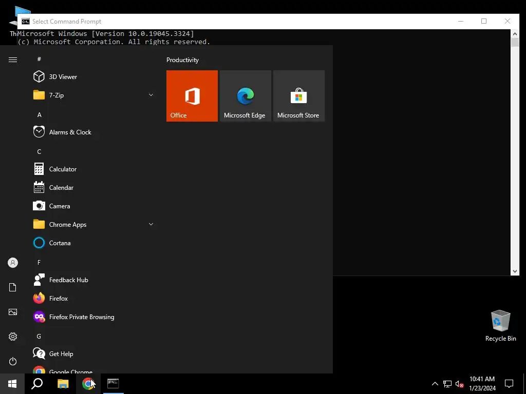Expand the Start menu hamburger navigation
This screenshot has height=394, width=526.
tap(13, 60)
